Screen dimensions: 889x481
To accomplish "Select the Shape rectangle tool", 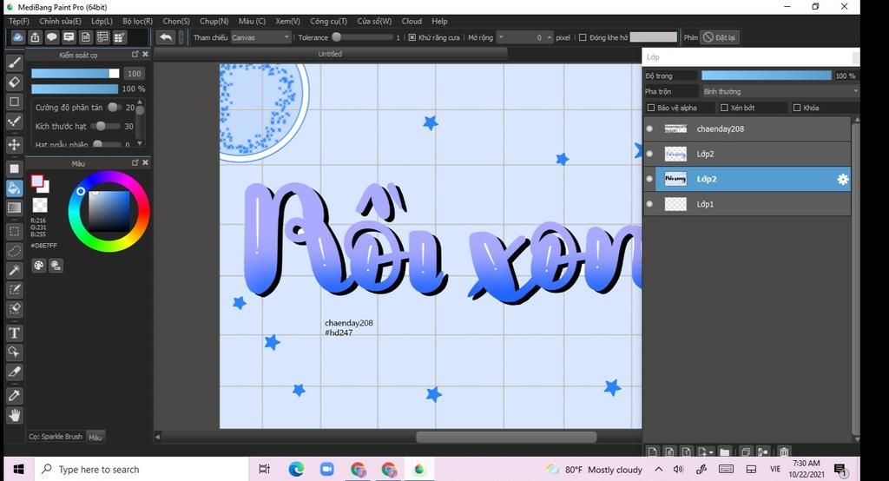I will pyautogui.click(x=14, y=102).
